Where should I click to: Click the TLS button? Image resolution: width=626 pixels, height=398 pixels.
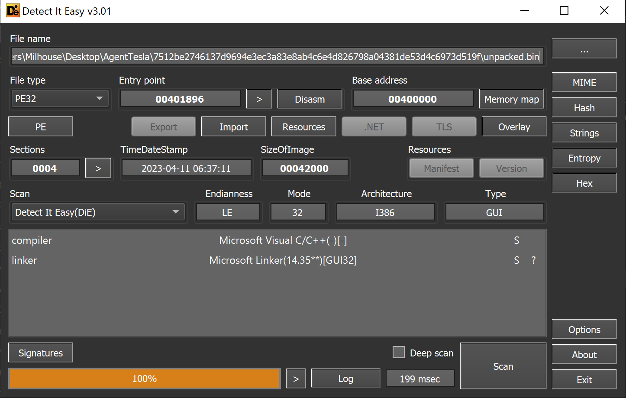[x=444, y=126]
